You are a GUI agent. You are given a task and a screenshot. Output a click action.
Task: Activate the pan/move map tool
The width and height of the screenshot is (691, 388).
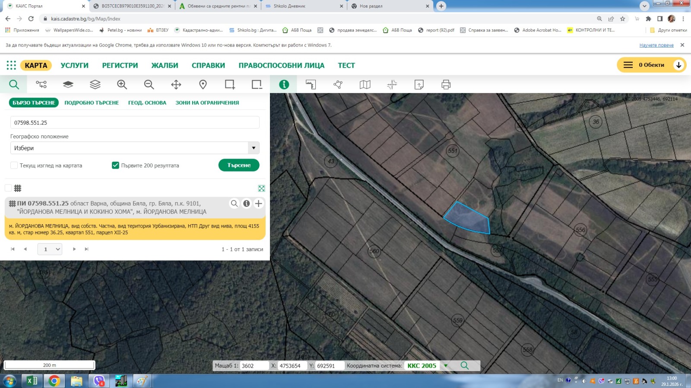[176, 84]
